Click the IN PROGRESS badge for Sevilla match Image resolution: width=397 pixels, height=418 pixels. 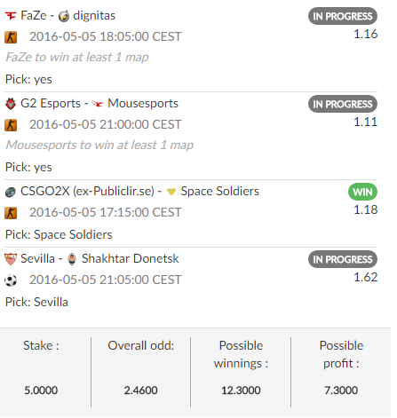pos(343,259)
